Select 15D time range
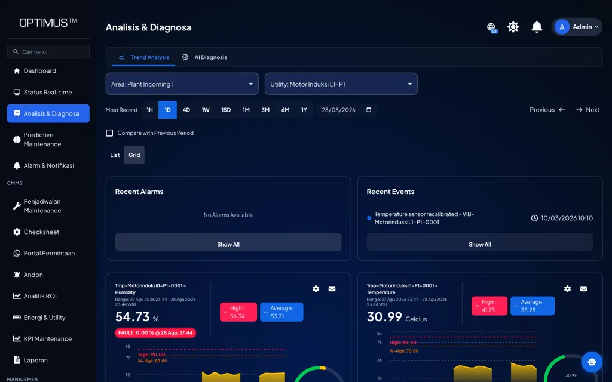612x382 pixels. [x=226, y=110]
